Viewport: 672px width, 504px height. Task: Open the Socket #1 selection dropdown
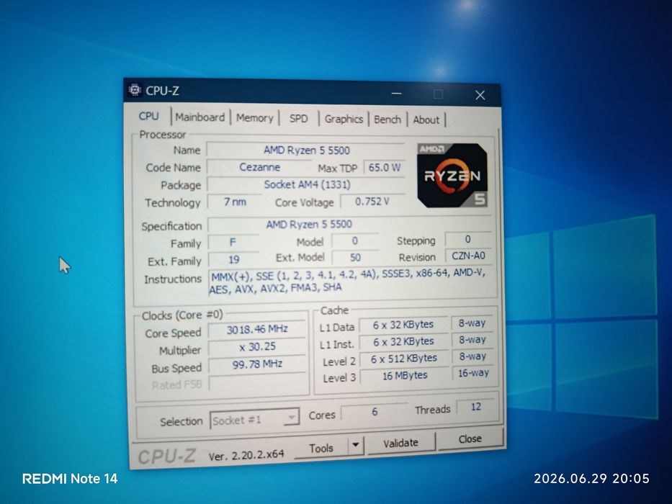(x=254, y=418)
